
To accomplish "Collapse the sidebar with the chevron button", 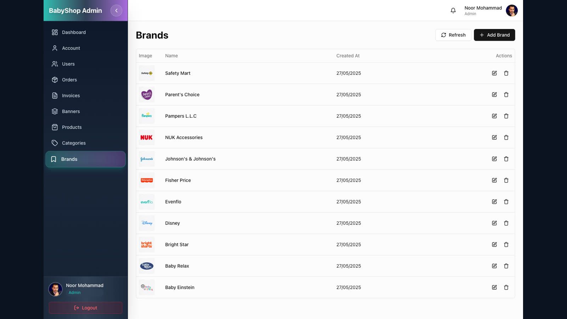I will coord(116,11).
